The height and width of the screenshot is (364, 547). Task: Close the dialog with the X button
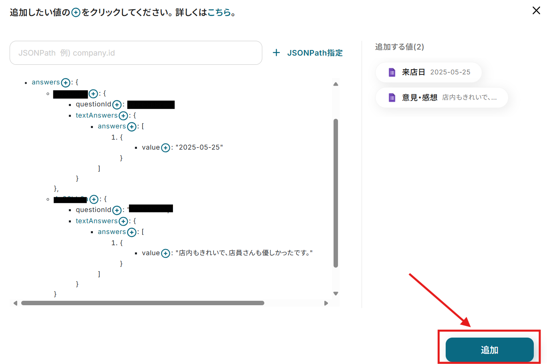coord(536,10)
